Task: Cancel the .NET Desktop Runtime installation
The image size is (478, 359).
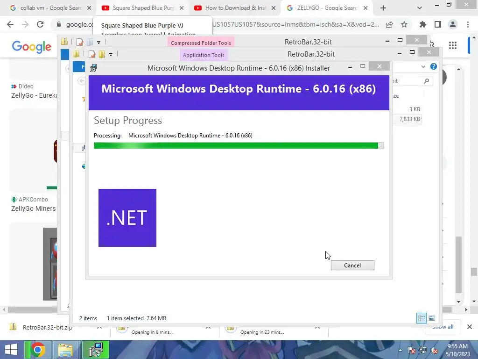Action: coord(352,266)
